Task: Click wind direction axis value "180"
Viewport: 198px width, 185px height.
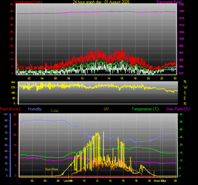Action: (13, 93)
